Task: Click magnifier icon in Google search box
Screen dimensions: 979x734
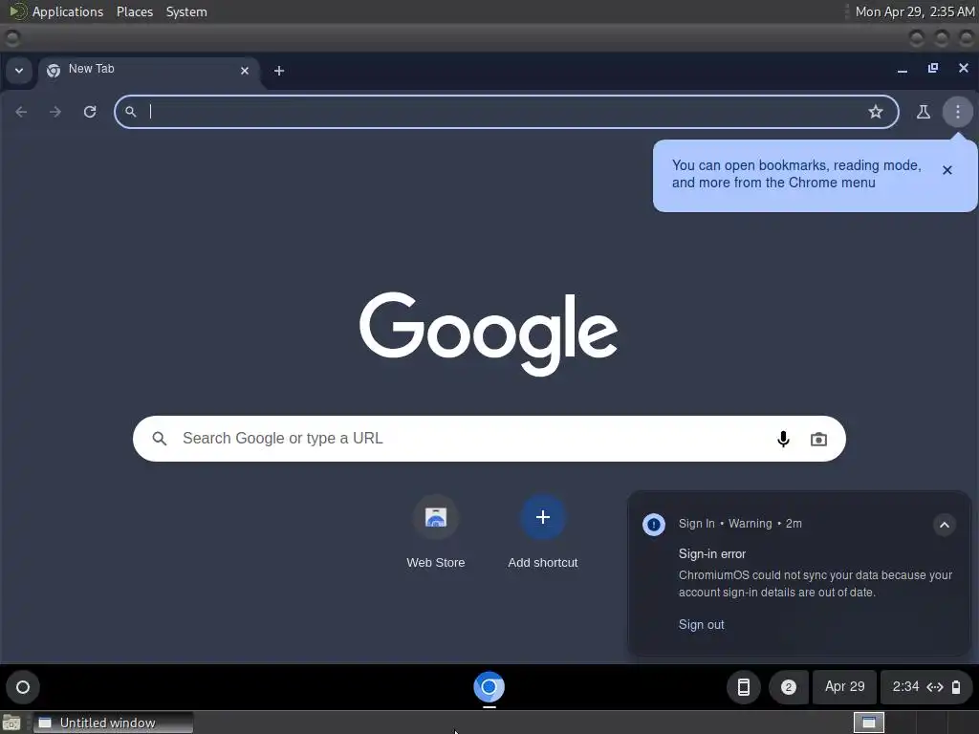Action: pos(160,439)
